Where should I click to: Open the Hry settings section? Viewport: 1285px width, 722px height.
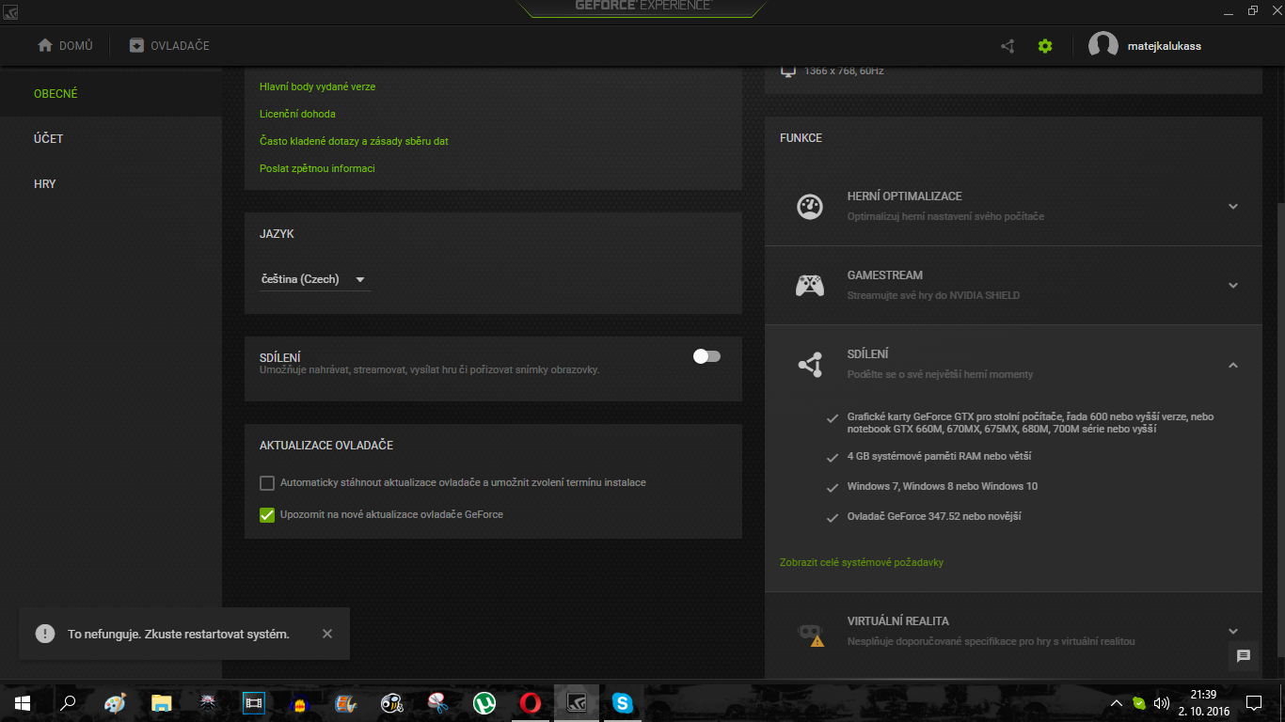45,184
